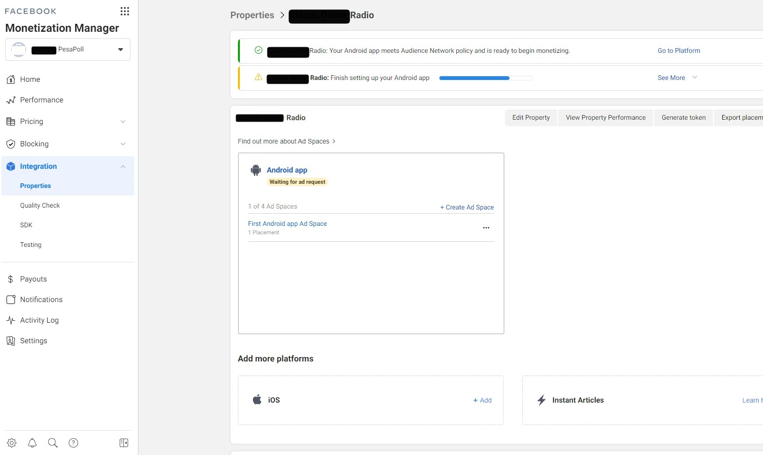763x455 pixels.
Task: Open help with the question mark icon
Action: tap(73, 443)
